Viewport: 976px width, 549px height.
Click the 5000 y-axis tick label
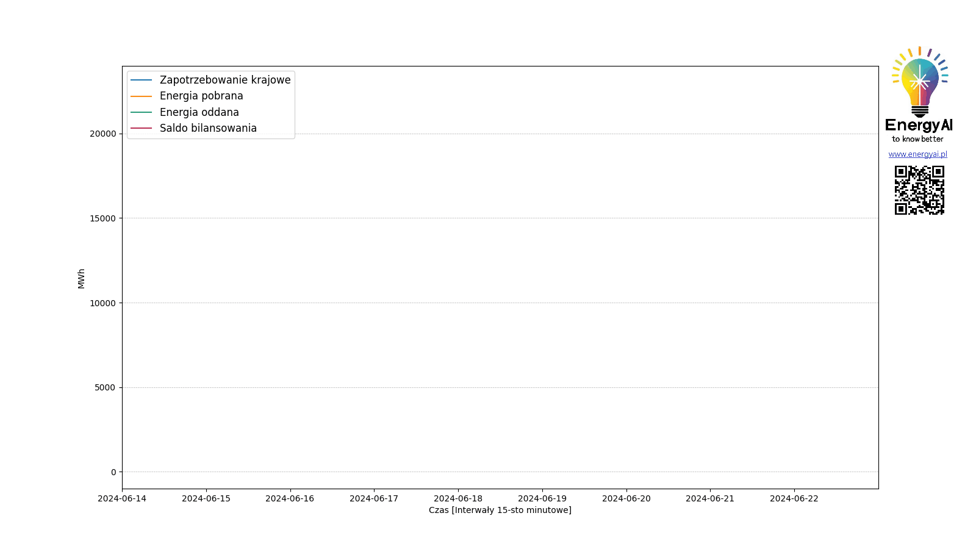104,387
